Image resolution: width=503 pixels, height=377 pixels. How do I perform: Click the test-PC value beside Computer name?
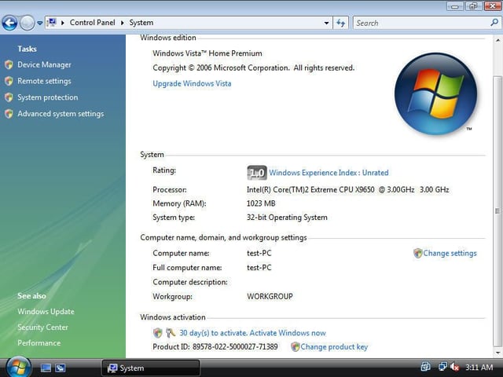(259, 253)
